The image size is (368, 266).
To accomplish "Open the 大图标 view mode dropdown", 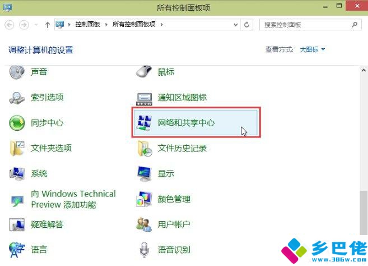I will pos(313,49).
